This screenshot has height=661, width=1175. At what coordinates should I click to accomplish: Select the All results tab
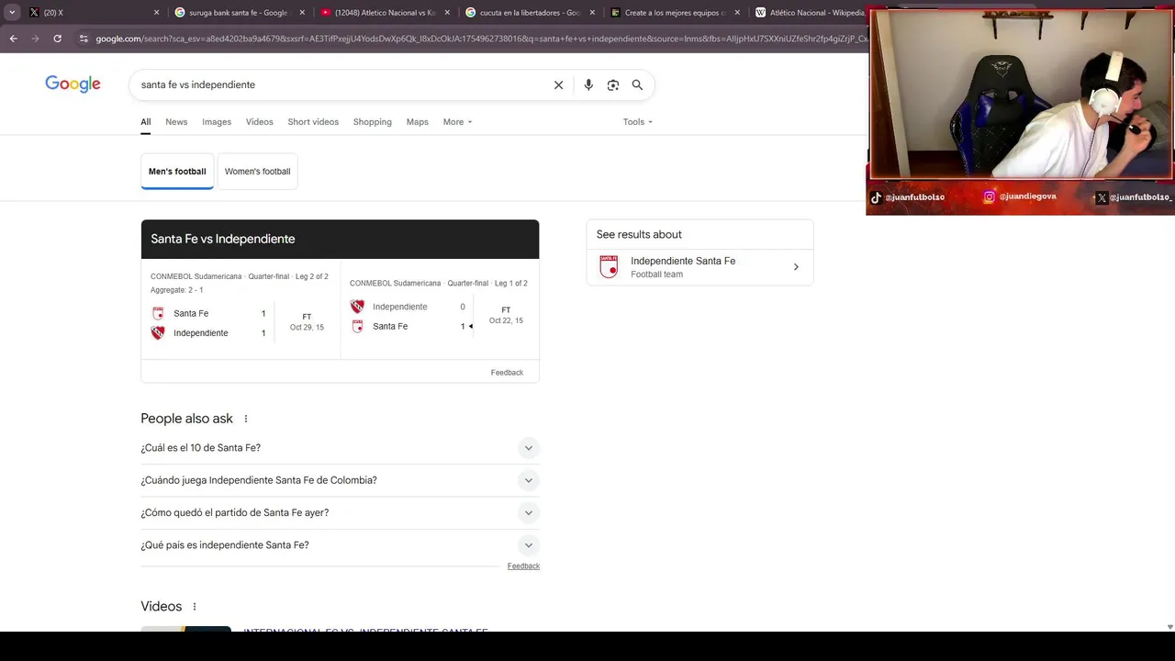pyautogui.click(x=145, y=121)
